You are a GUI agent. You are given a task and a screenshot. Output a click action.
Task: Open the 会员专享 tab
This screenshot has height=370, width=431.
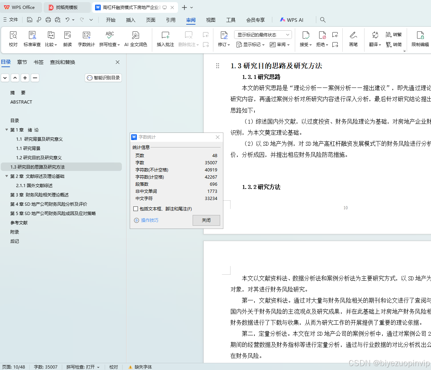256,20
